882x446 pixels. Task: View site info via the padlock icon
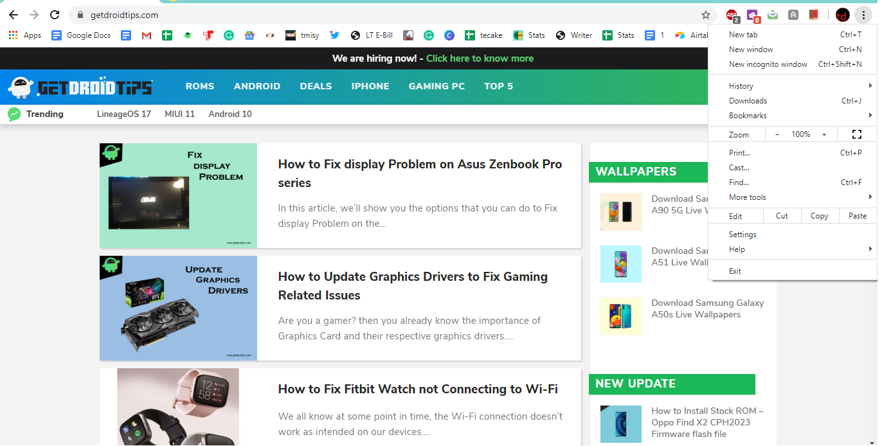(x=80, y=15)
